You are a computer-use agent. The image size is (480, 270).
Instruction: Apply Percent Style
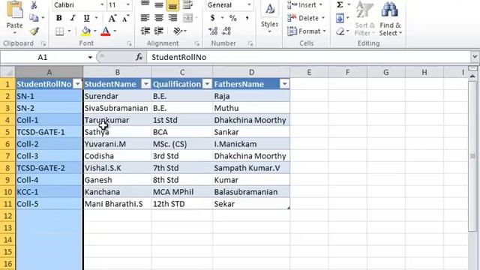233,18
